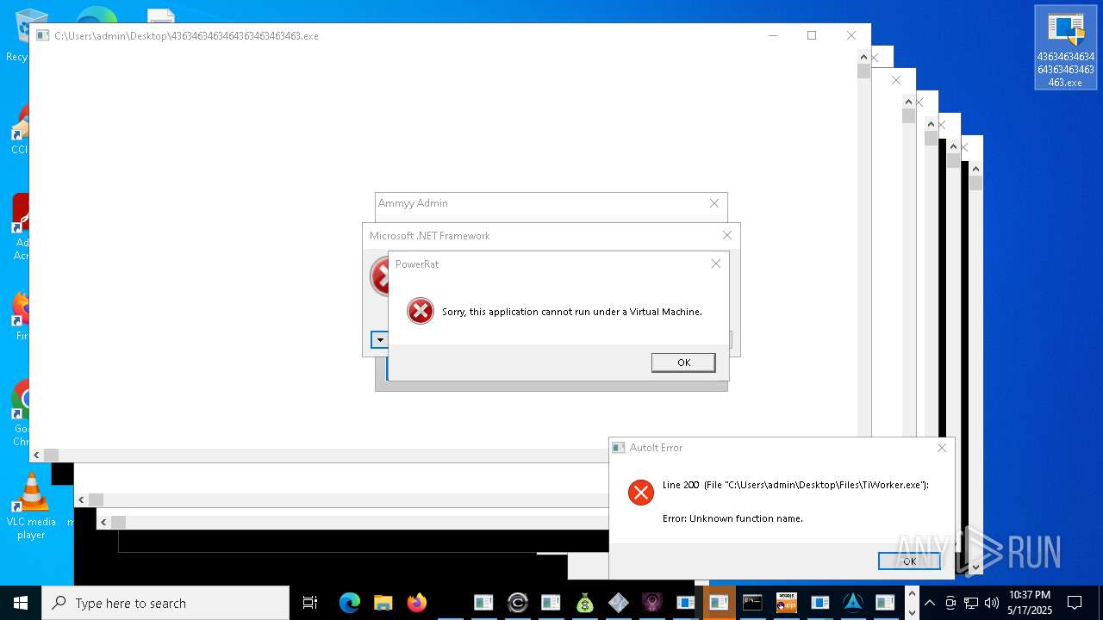Click vertical scrollbar thumb of front console window
Screen dimensions: 1103x620
coord(863,71)
